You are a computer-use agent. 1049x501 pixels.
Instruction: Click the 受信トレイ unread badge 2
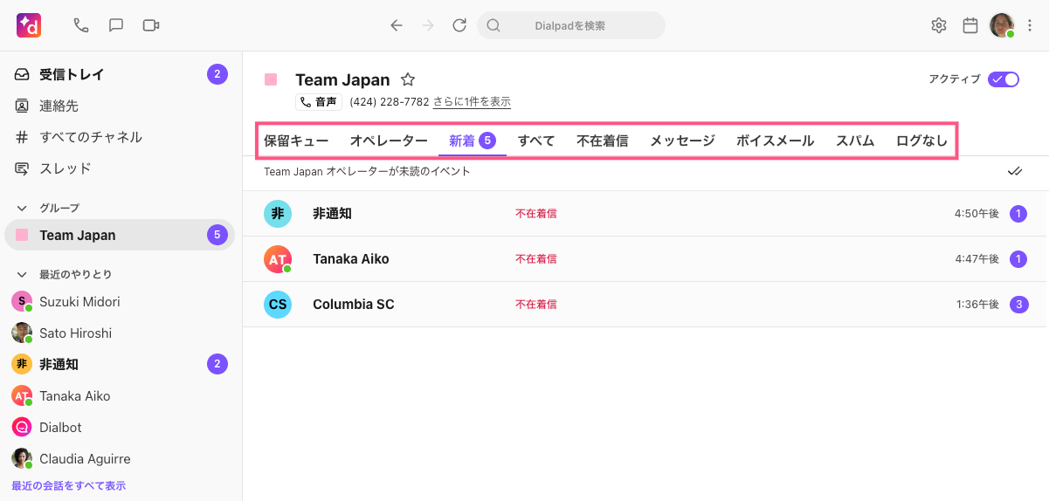coord(217,74)
